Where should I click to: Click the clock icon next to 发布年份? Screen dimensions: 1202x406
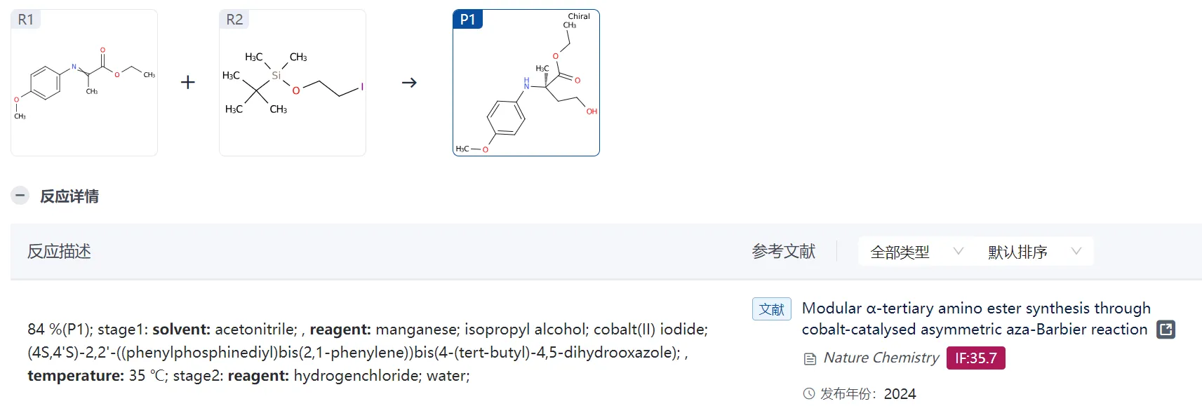(x=809, y=394)
